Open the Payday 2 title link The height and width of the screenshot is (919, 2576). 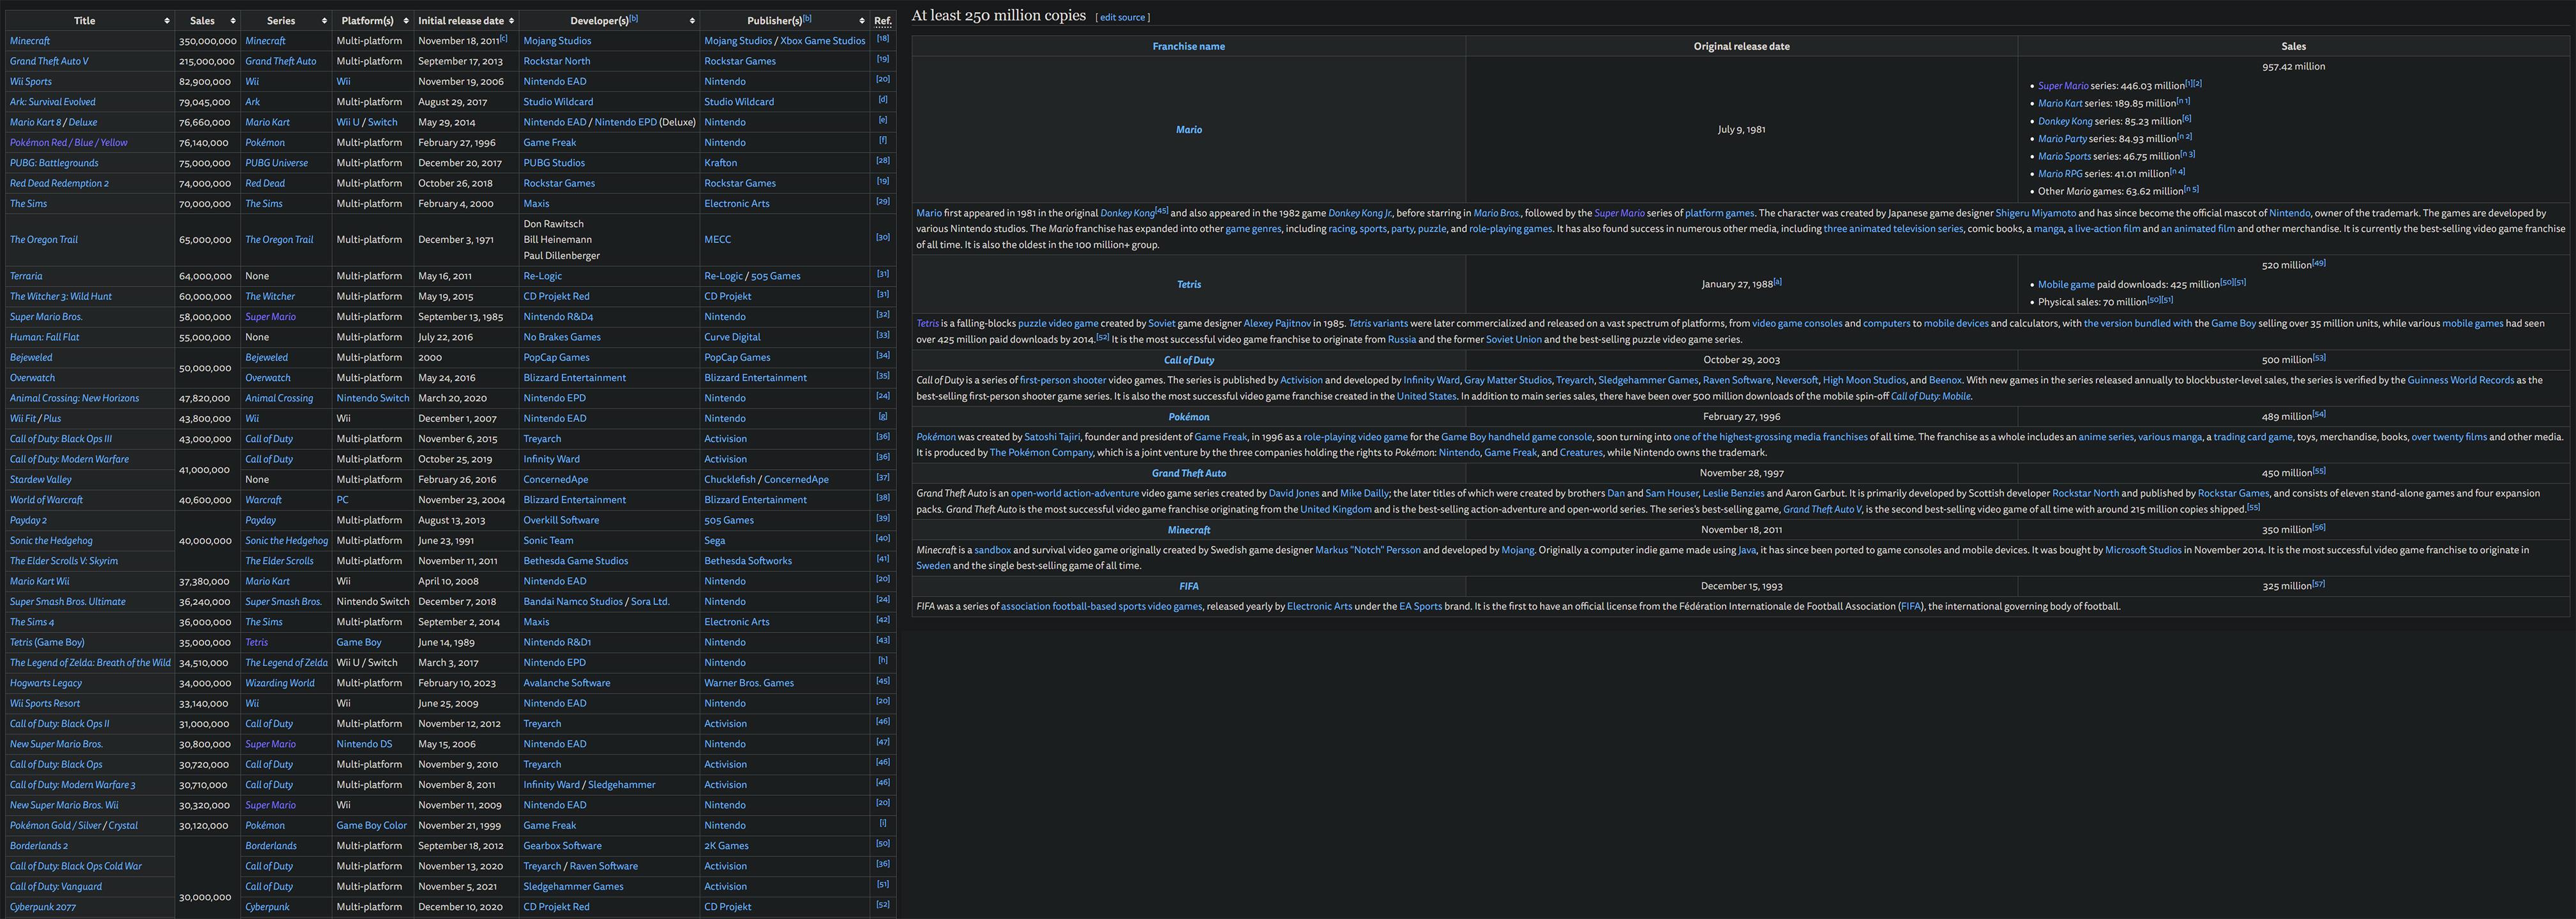click(28, 520)
